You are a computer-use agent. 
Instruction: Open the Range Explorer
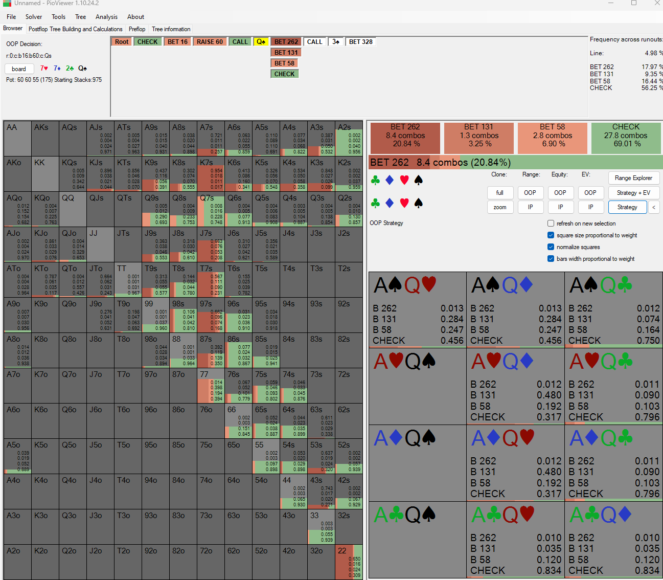[x=633, y=178]
